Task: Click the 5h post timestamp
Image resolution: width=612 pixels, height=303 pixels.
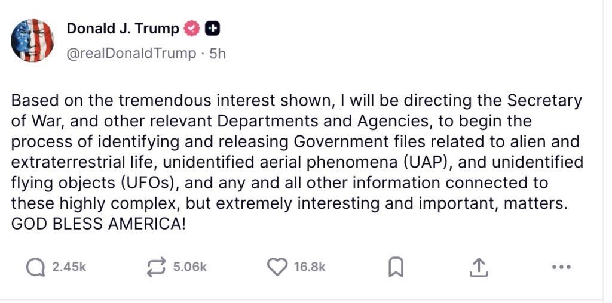Action: 218,53
